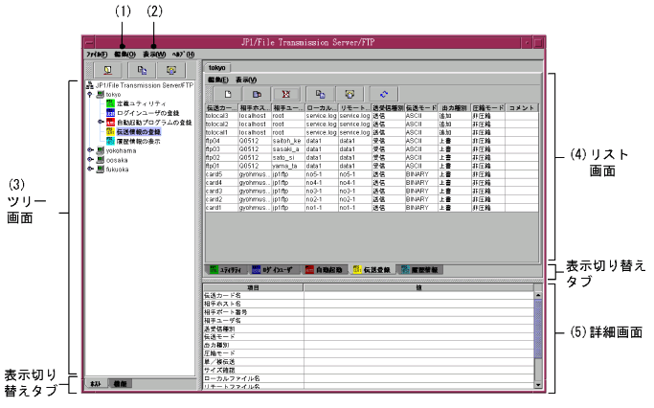Screen dimensions: 654x408
Task: Click the copy documents icon in the list toolbar
Action: click(321, 95)
